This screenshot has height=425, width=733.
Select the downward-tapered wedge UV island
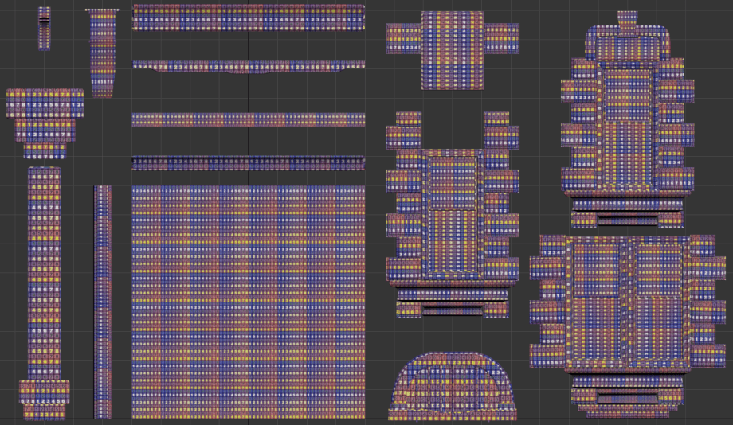102,53
